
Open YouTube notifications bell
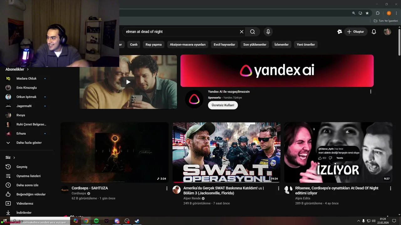(x=374, y=32)
